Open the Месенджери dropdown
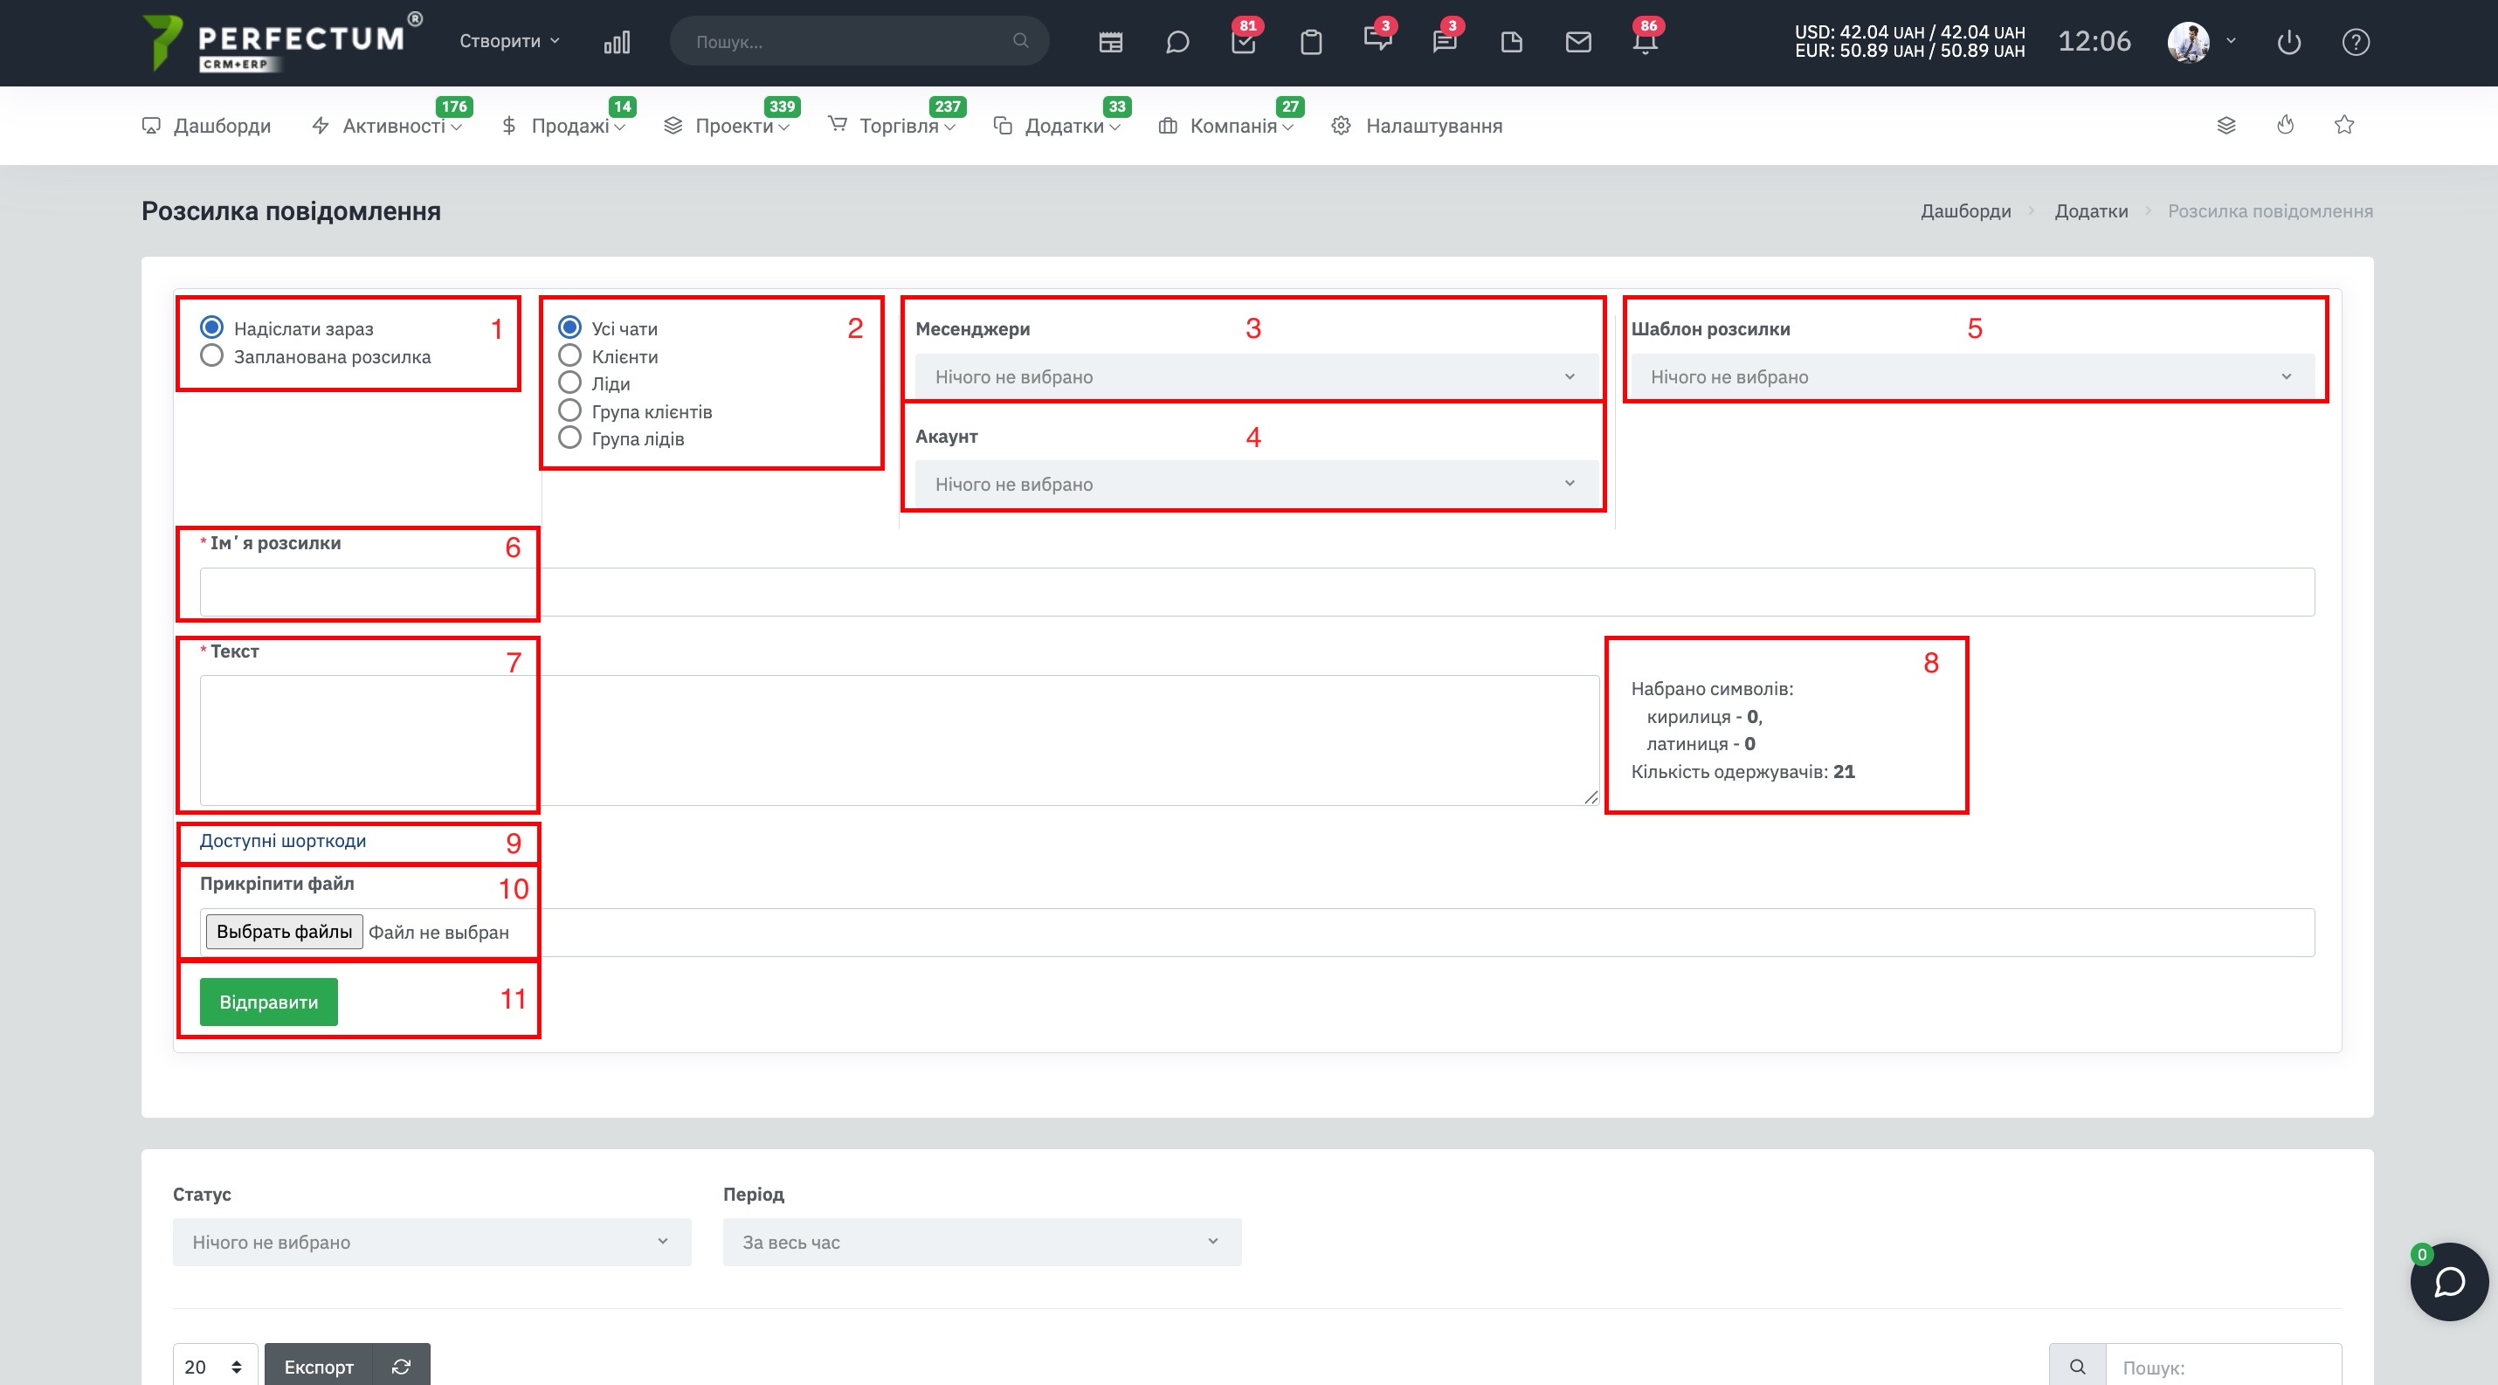 (x=1256, y=376)
